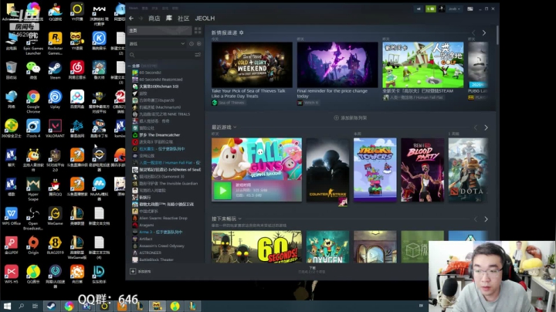Image resolution: width=556 pixels, height=312 pixels.
Task: Open the VALORANT desktop shortcut
Action: (55, 128)
